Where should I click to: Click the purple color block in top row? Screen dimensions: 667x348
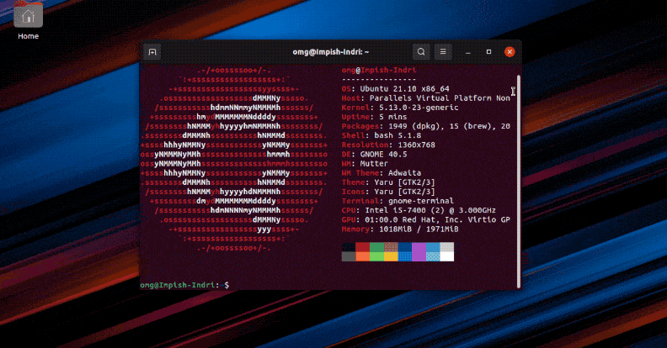tap(419, 247)
